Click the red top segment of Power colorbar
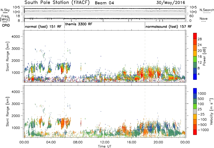 pyautogui.click(x=195, y=36)
